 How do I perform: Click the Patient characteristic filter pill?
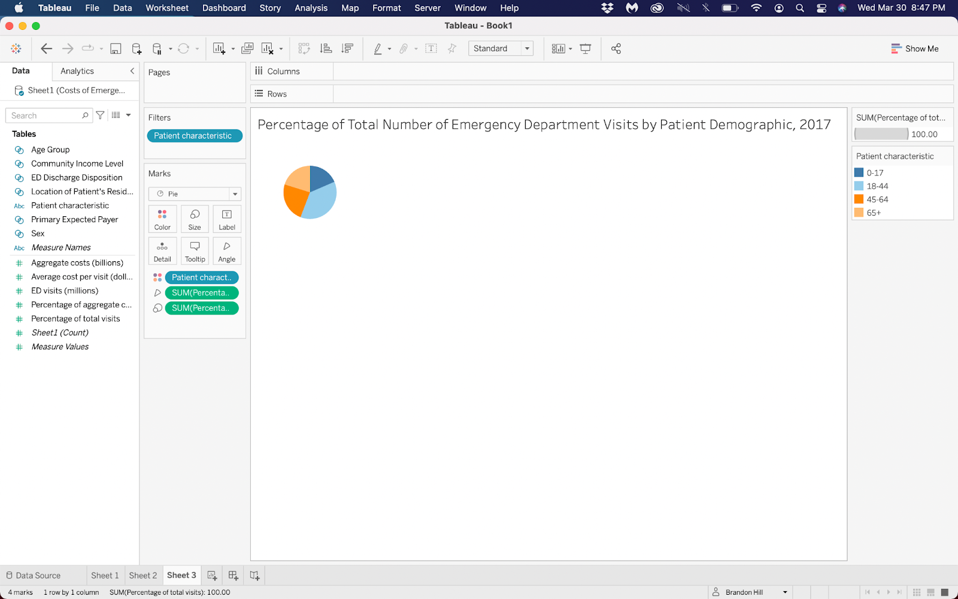point(195,136)
